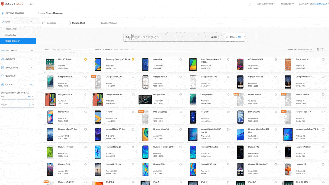The height and width of the screenshot is (185, 329).
Task: Open the Getting Started page
Action: tap(15, 13)
